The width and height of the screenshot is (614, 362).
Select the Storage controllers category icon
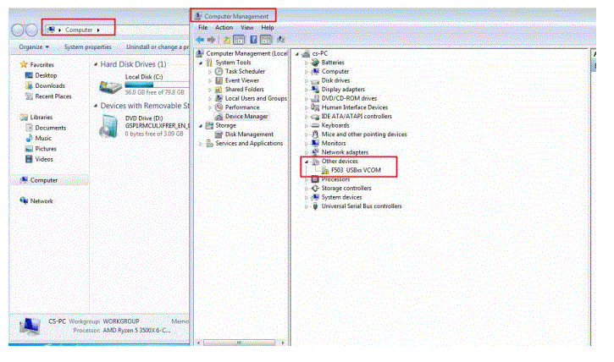[315, 189]
